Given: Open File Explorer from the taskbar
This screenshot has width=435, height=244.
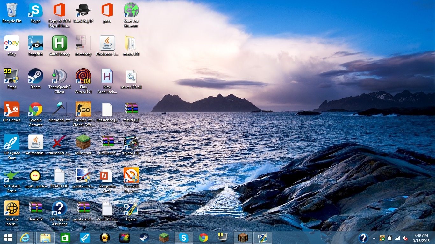Looking at the screenshot, I should 46,237.
